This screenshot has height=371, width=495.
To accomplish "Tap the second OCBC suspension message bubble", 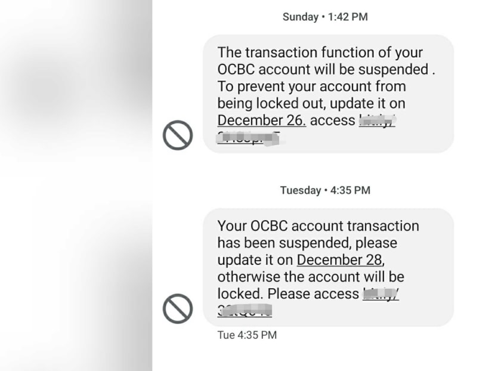I will point(328,265).
